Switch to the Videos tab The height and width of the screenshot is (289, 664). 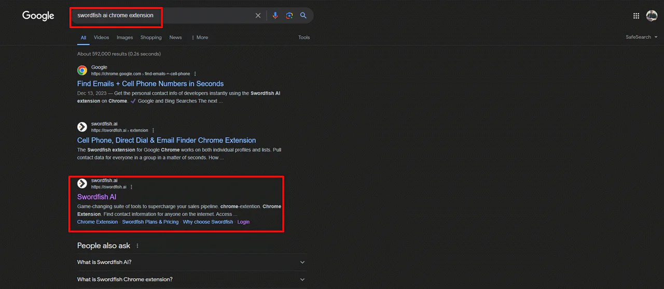102,38
